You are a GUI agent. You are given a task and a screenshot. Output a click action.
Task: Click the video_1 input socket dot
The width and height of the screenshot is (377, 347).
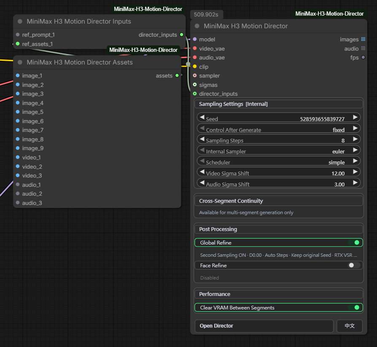18,157
